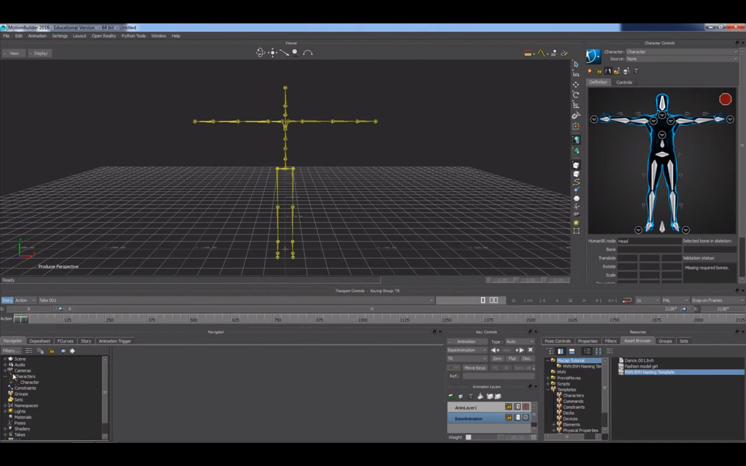
Task: Activate the Rotate tool in viewer toolbar
Action: coord(576,95)
